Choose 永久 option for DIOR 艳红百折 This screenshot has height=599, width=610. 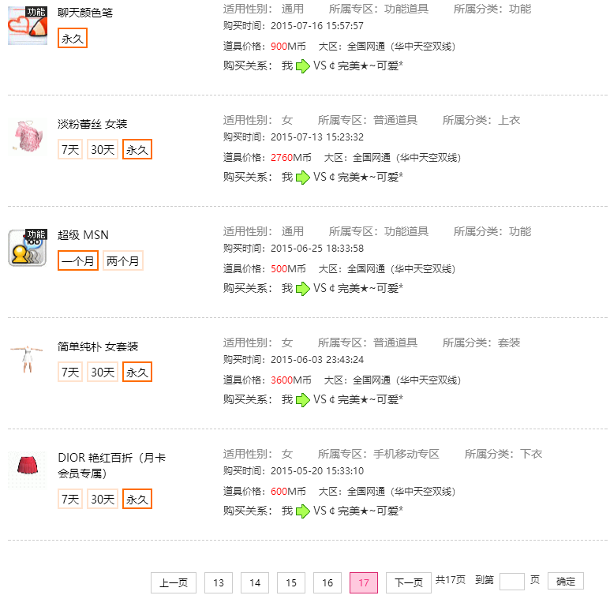(137, 499)
